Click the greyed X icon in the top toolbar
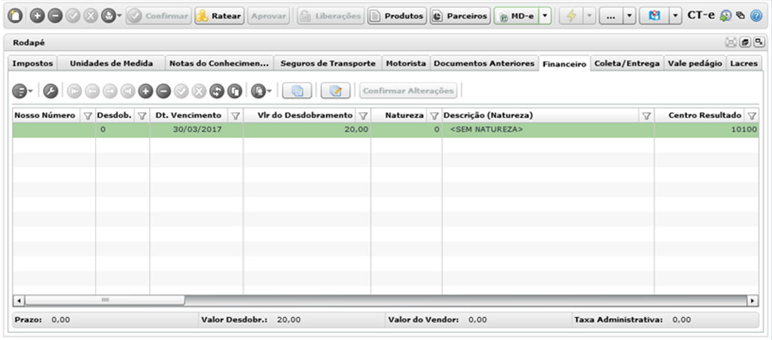 coord(90,16)
